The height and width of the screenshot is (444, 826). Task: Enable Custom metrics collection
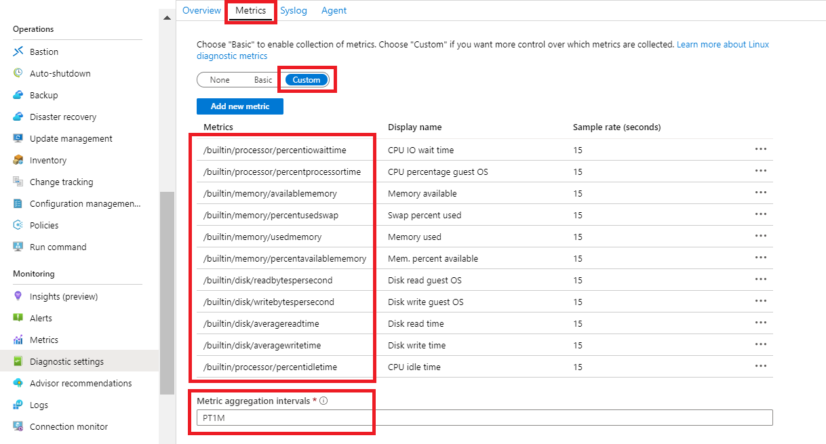click(x=306, y=79)
